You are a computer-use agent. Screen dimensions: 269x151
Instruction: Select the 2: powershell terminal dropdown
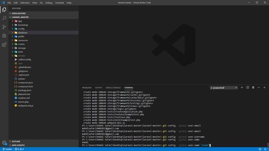point(224,88)
